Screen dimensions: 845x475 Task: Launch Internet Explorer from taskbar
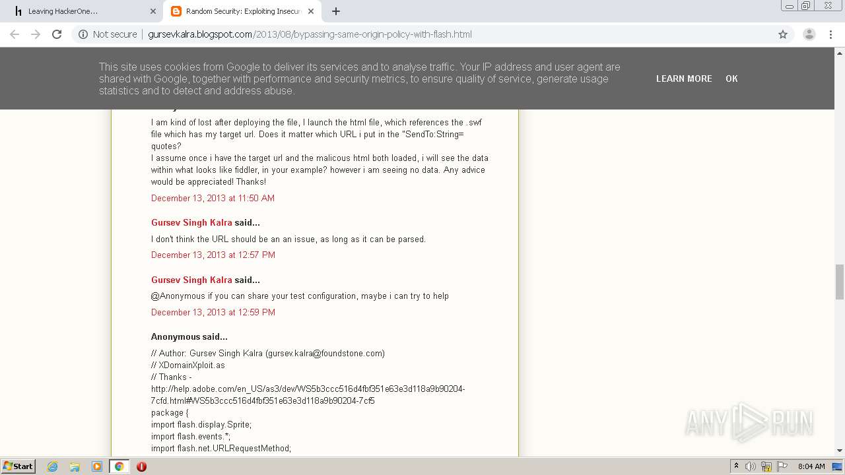53,466
